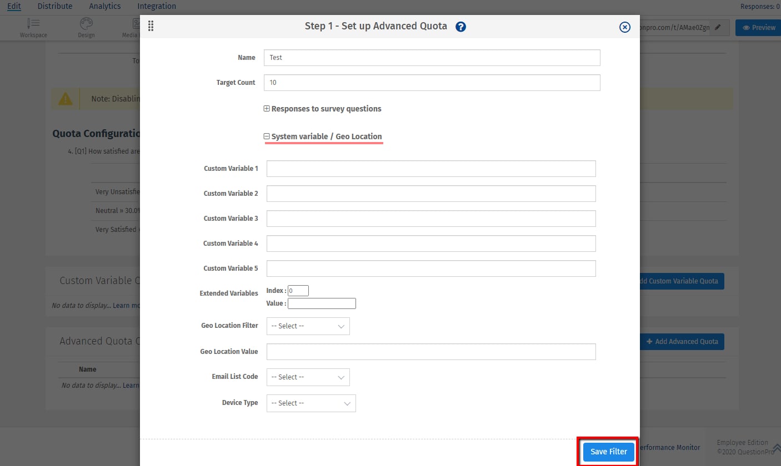This screenshot has width=781, height=466.
Task: Open the Device Type dropdown
Action: coord(311,403)
